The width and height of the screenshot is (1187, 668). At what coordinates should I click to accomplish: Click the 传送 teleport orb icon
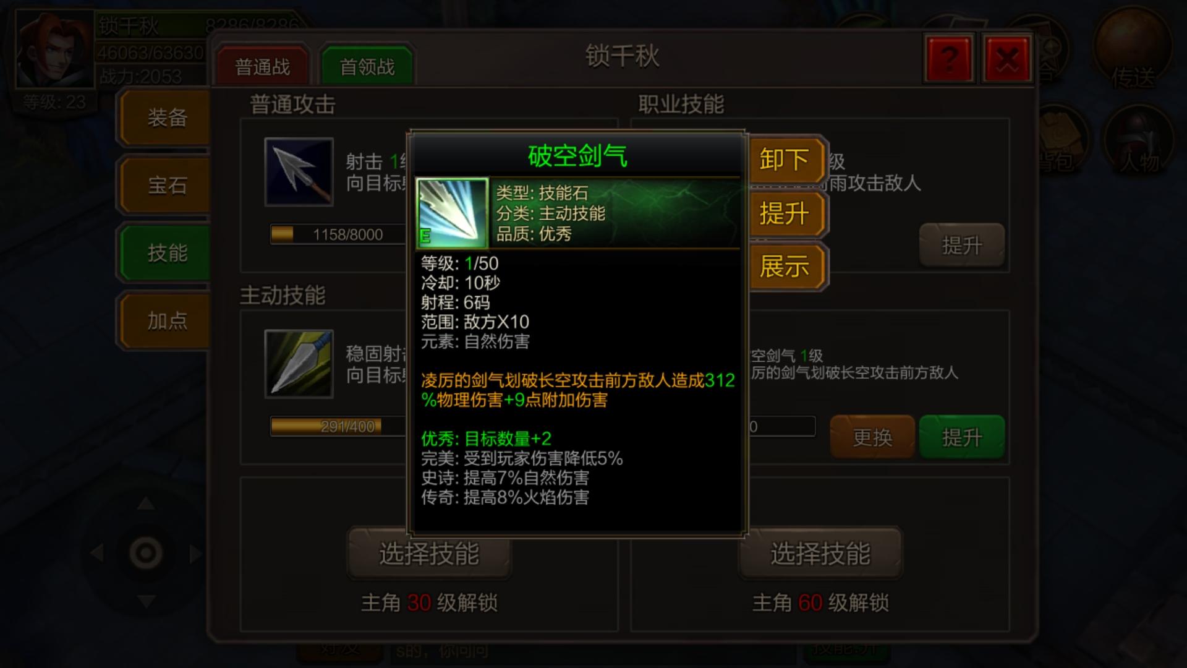pyautogui.click(x=1133, y=49)
